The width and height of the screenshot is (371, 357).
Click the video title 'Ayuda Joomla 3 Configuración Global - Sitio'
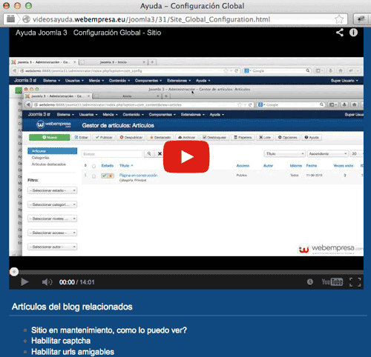pos(88,33)
